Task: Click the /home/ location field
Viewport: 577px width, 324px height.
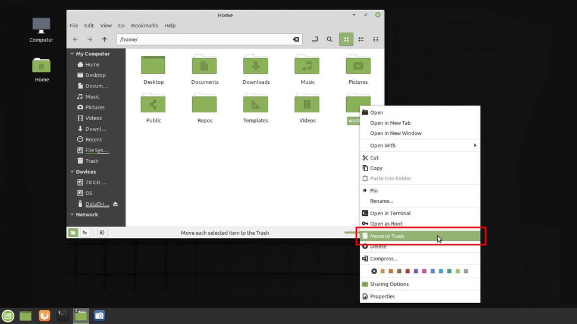Action: point(209,39)
